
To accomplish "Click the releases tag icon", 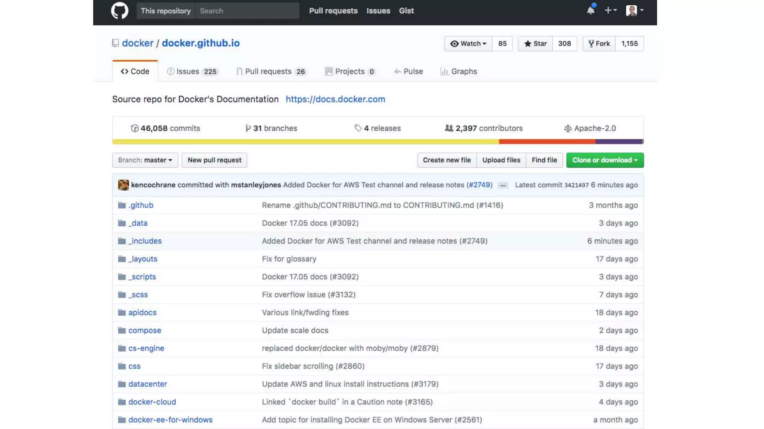I will pyautogui.click(x=358, y=128).
